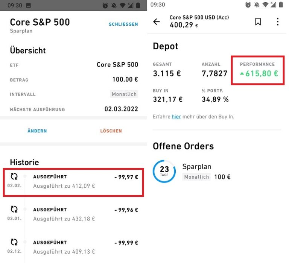Tap the alarm icon in status bar
The image size is (289, 263).
[x=248, y=5]
